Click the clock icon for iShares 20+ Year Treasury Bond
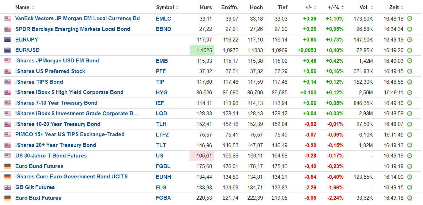423x205 pixels. (409, 145)
